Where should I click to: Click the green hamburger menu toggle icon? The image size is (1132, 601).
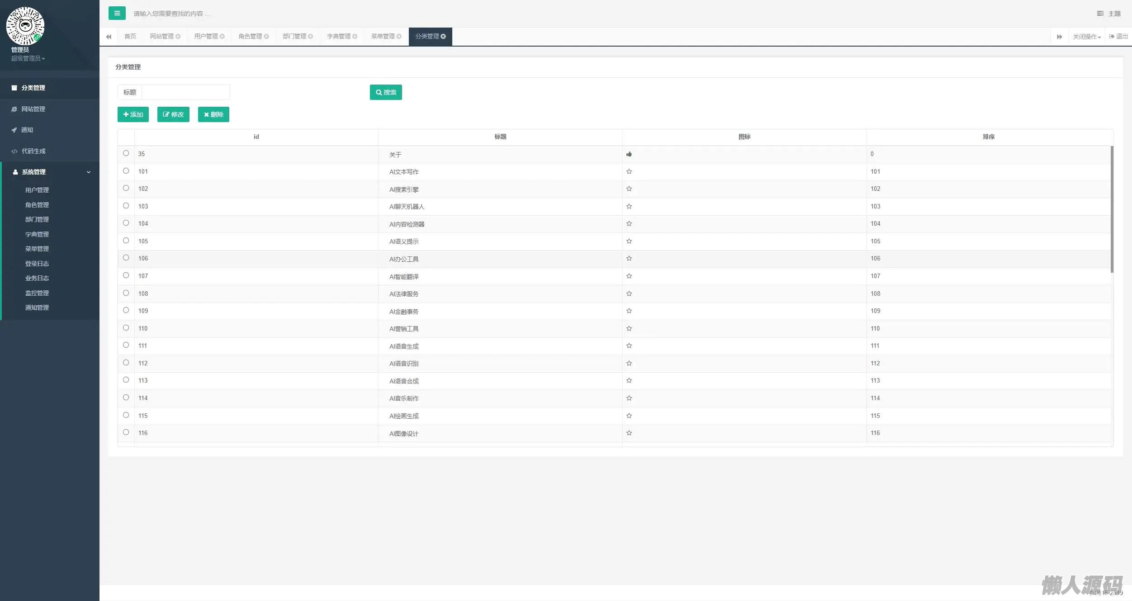point(117,13)
